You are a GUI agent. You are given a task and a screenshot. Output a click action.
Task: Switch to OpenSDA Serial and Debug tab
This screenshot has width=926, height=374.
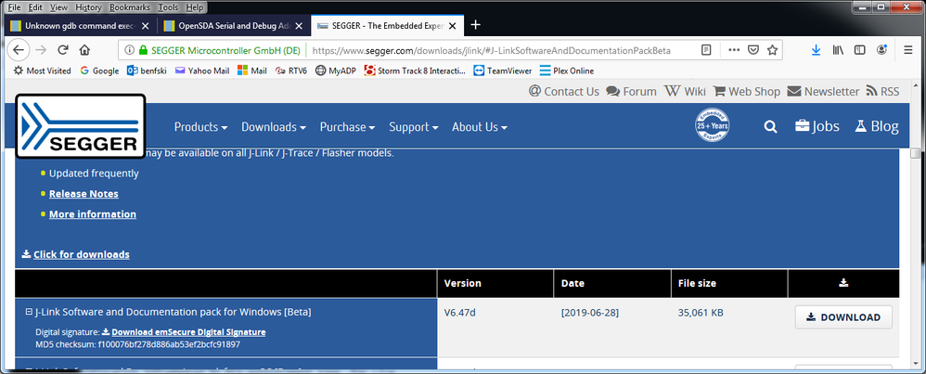coord(234,25)
